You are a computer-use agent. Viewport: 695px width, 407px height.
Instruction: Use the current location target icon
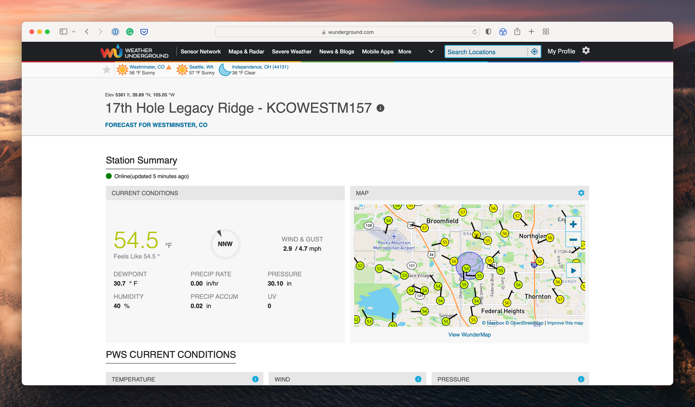tap(534, 52)
